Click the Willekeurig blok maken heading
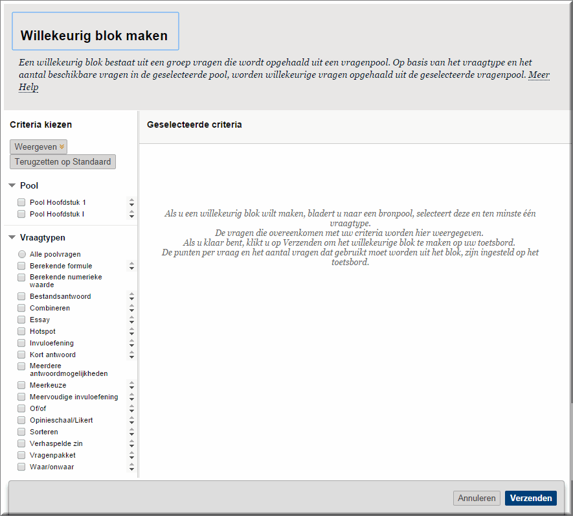This screenshot has height=516, width=573. click(95, 36)
